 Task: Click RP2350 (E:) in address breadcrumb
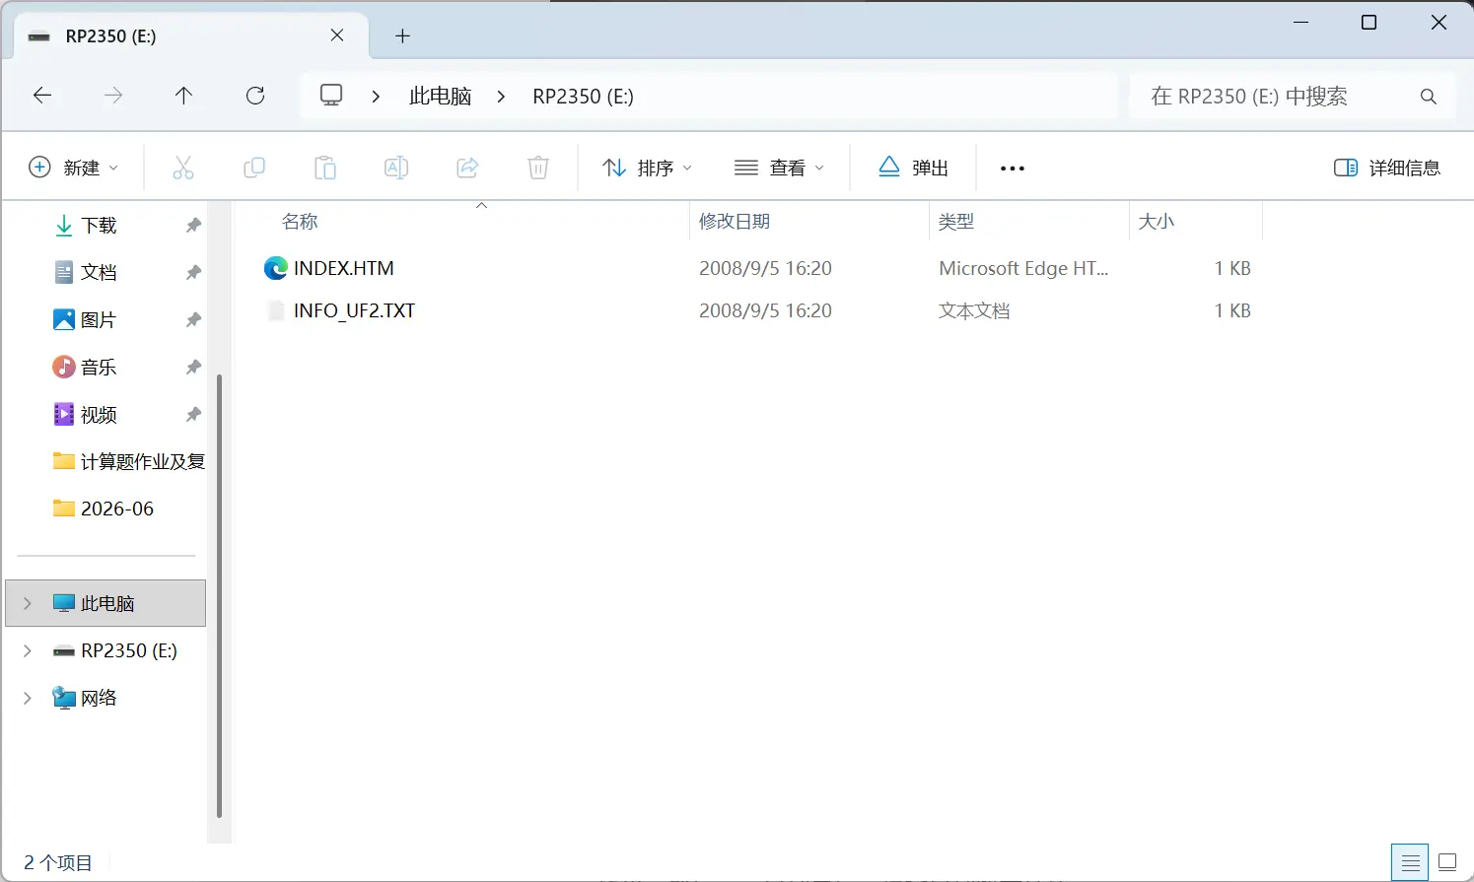[x=583, y=97]
